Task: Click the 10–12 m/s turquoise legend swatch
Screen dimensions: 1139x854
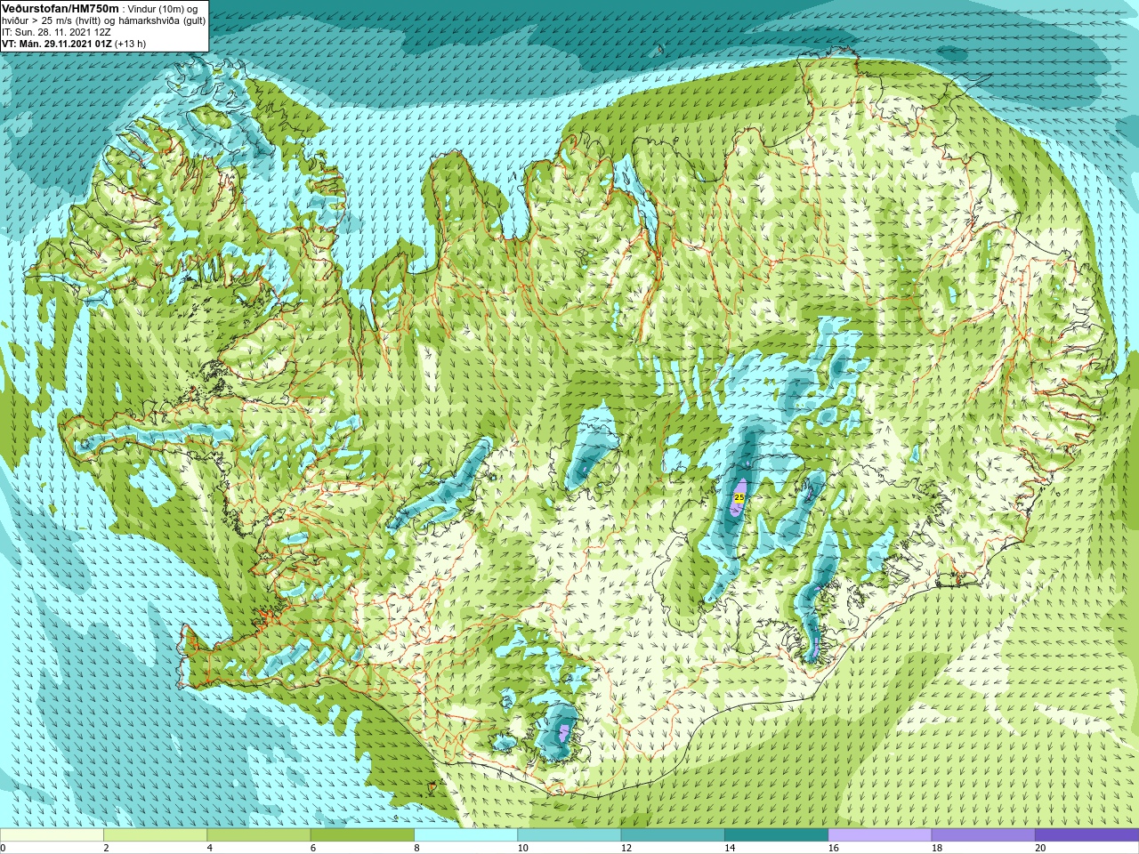Action: (569, 835)
